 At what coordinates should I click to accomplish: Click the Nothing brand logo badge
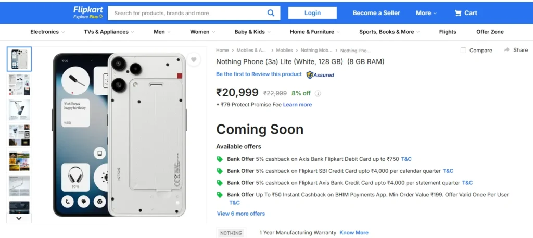point(231,233)
